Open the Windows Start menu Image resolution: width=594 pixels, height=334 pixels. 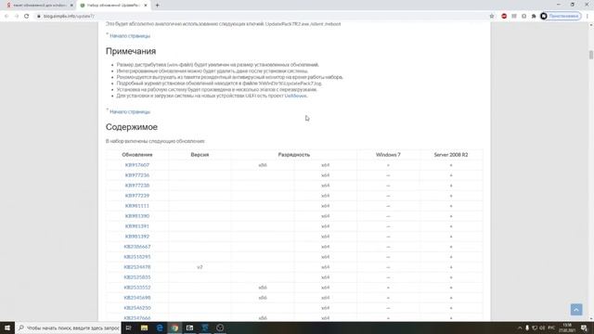pos(7,328)
